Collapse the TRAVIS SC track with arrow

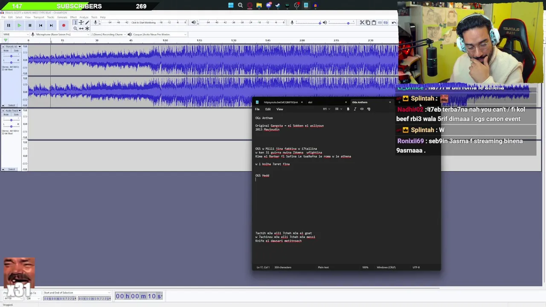click(3, 105)
